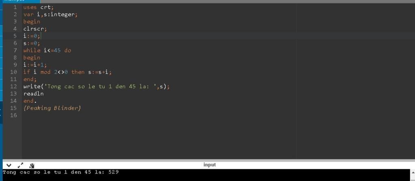Click the '{Peaking Blinder}' comment
Viewport: 415px width, 181px height.
point(52,108)
